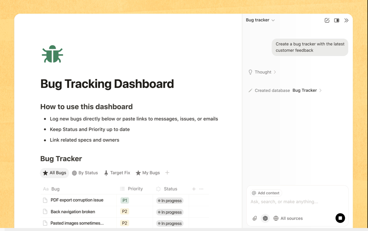Click the P1 priority tag
This screenshot has height=231, width=368.
click(x=125, y=200)
